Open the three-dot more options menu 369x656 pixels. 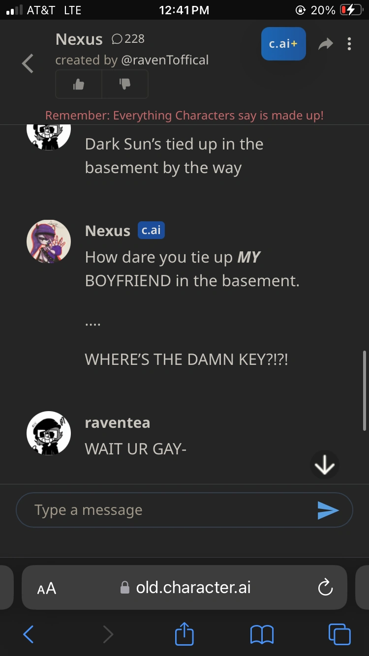[x=349, y=44]
